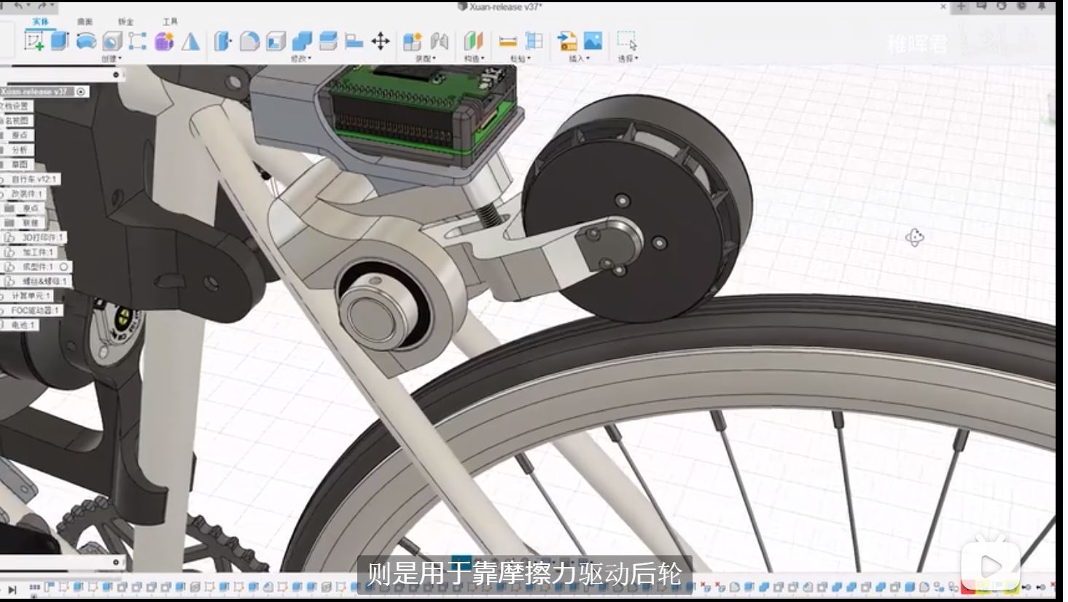Image resolution: width=1068 pixels, height=602 pixels.
Task: Select the window Select tool
Action: pyautogui.click(x=626, y=40)
